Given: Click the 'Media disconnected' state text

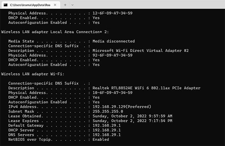Looking at the screenshot, I should pyautogui.click(x=114, y=41).
